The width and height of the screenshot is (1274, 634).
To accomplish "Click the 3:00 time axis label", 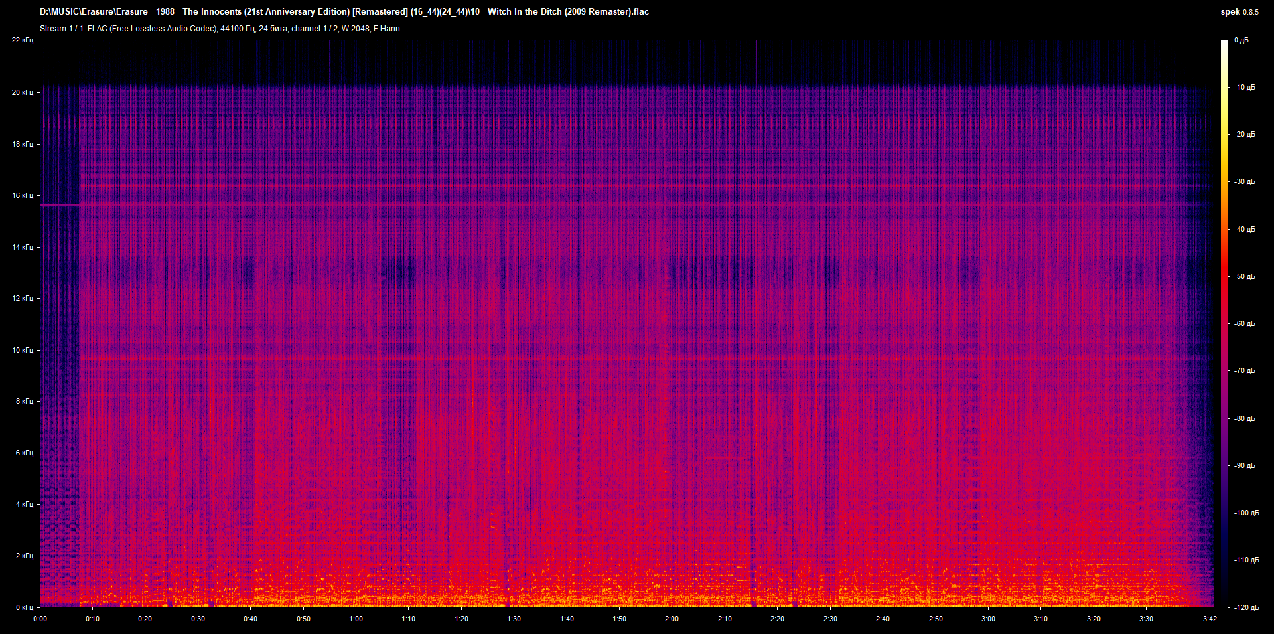I will pyautogui.click(x=988, y=619).
